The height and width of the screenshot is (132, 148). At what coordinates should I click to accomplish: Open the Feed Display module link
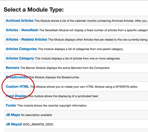(x=16, y=96)
